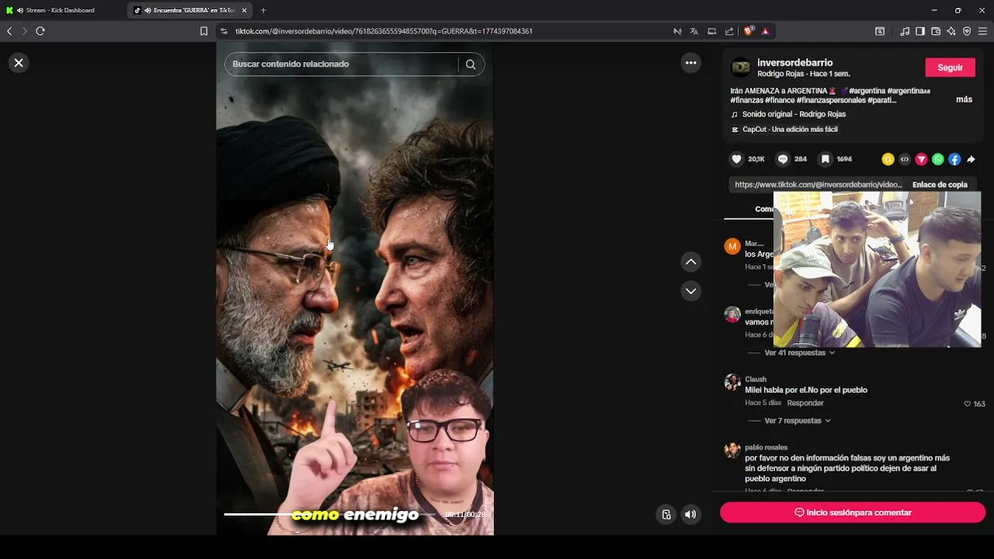Go to previous video with up arrow
The height and width of the screenshot is (559, 994).
690,262
